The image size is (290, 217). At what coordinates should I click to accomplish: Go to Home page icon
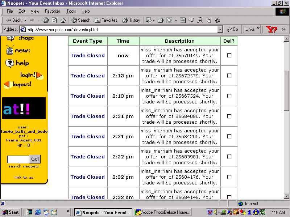tap(63, 20)
